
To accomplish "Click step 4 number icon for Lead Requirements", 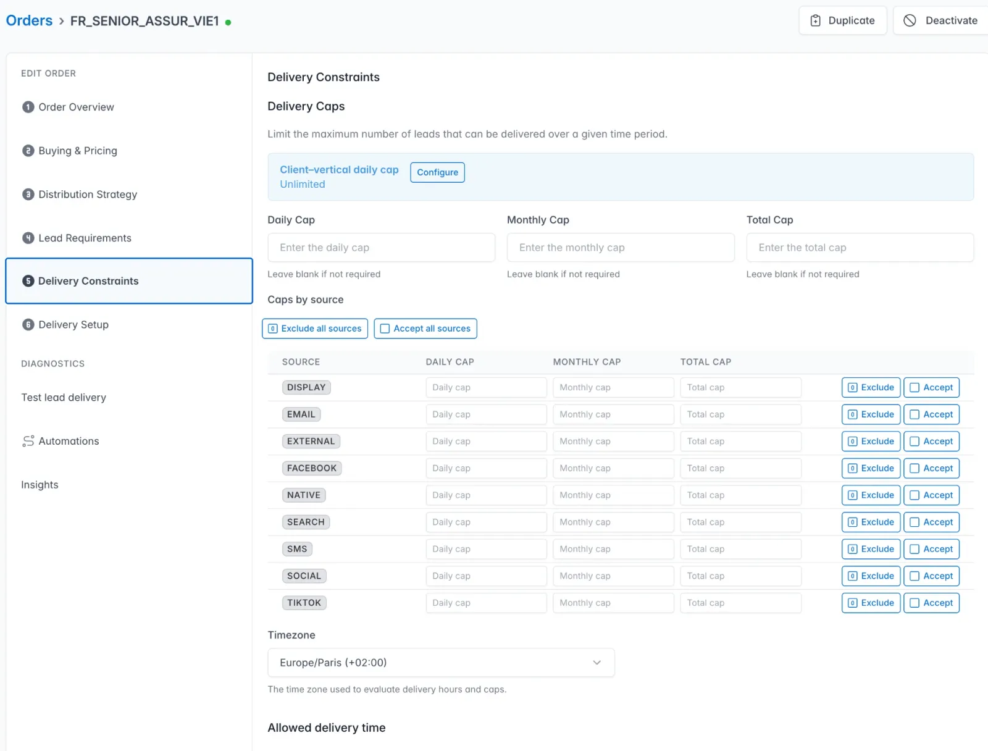I will [x=28, y=238].
